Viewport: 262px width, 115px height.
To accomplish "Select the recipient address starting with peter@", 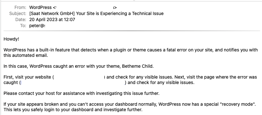I will 37,26.
